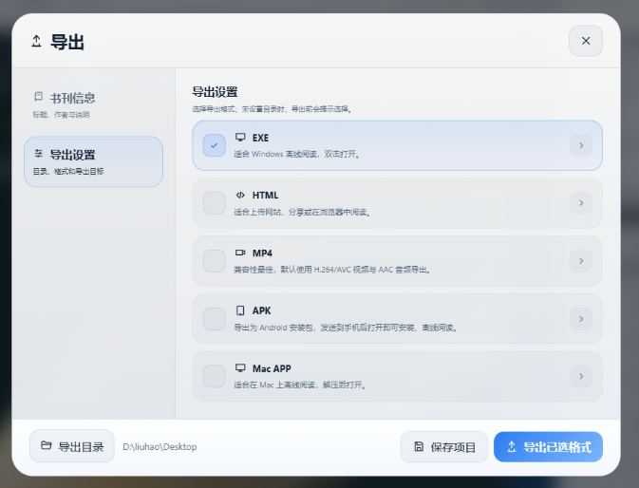The image size is (639, 488).
Task: Click the monitor icon beside Mac APP
Action: [x=240, y=368]
